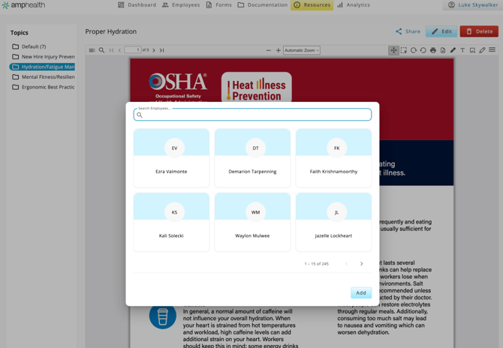Click the DT avatar circle

(256, 148)
